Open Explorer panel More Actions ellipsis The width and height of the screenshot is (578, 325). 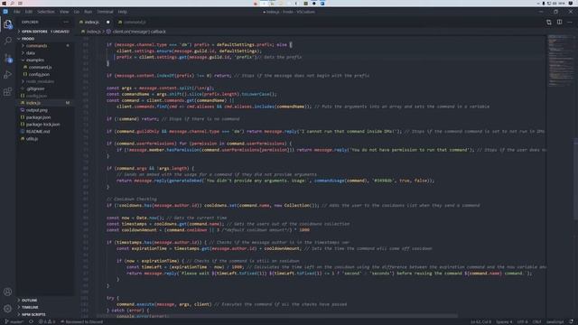tap(66, 22)
